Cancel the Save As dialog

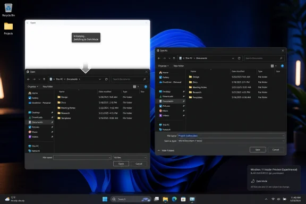[276, 150]
